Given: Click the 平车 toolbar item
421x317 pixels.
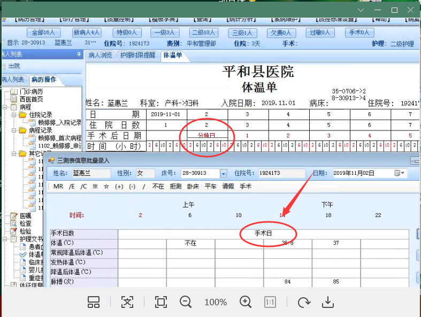Looking at the screenshot, I should pos(211,186).
